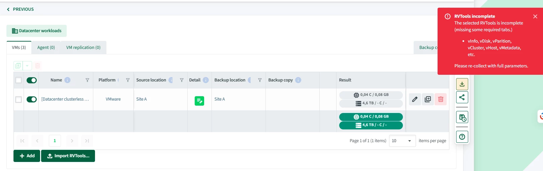Click the Name column filter icon
Viewport: 543px width, 171px height.
click(x=87, y=80)
